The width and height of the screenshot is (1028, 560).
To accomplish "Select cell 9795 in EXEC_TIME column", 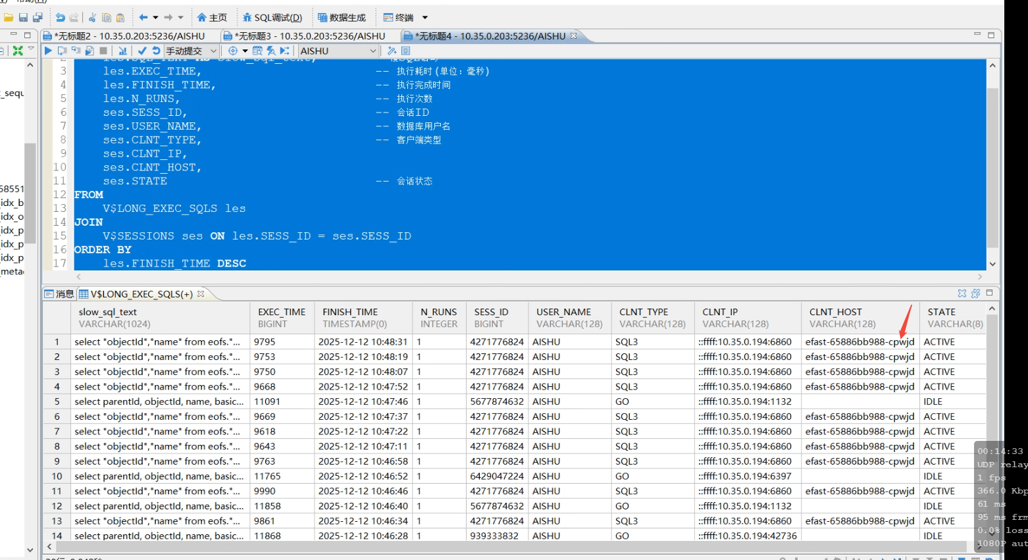I will [282, 342].
